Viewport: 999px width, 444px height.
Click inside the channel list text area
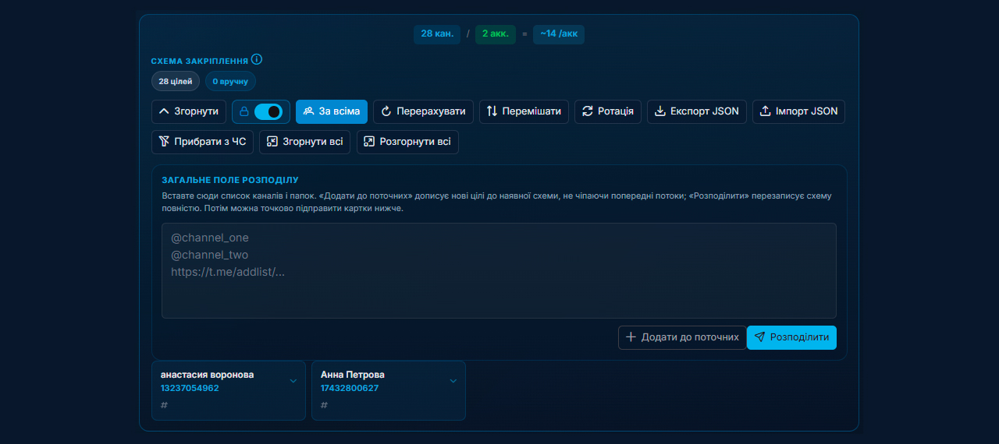tap(499, 270)
